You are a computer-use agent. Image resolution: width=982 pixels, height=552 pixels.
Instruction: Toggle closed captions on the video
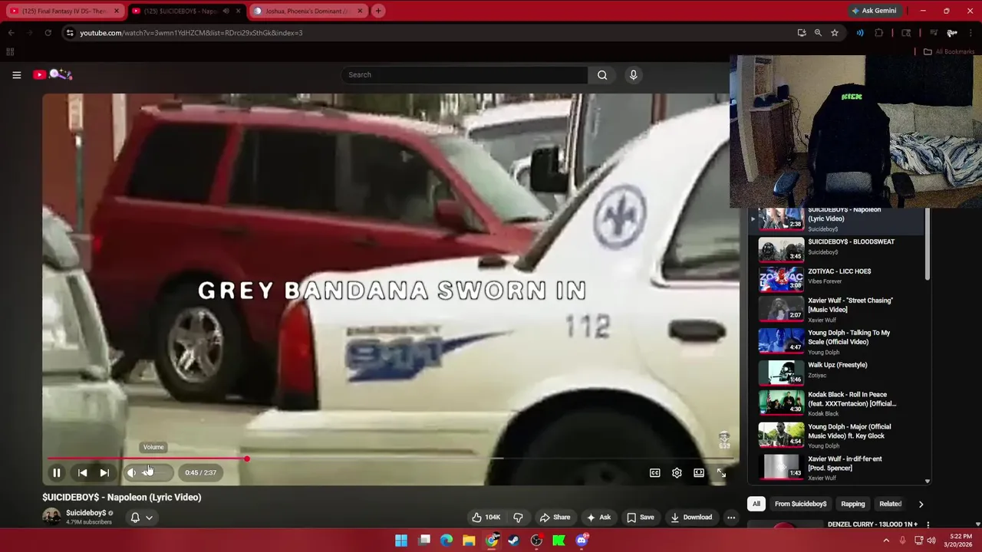point(654,473)
